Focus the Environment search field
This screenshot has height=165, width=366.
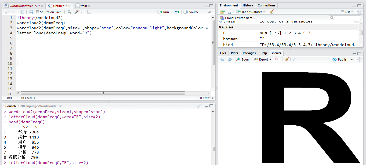345,18
